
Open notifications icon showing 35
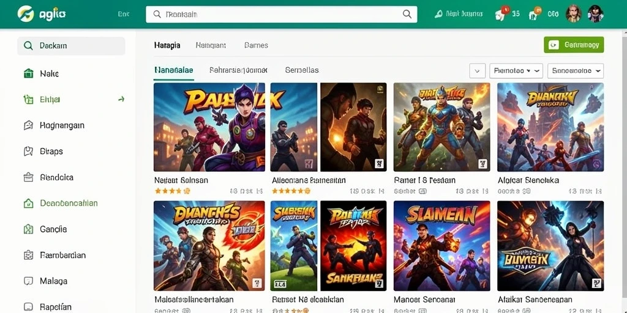501,13
